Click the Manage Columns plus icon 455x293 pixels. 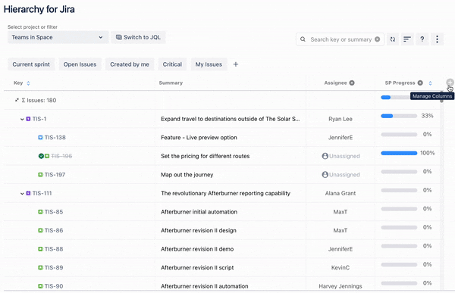450,83
